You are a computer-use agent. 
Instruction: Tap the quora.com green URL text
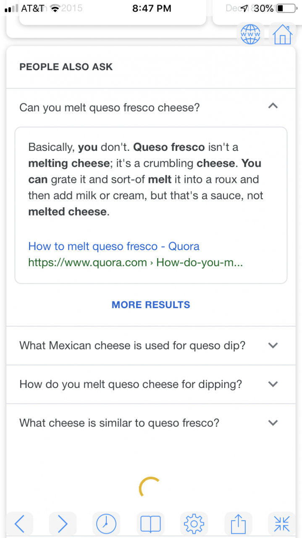click(x=135, y=263)
